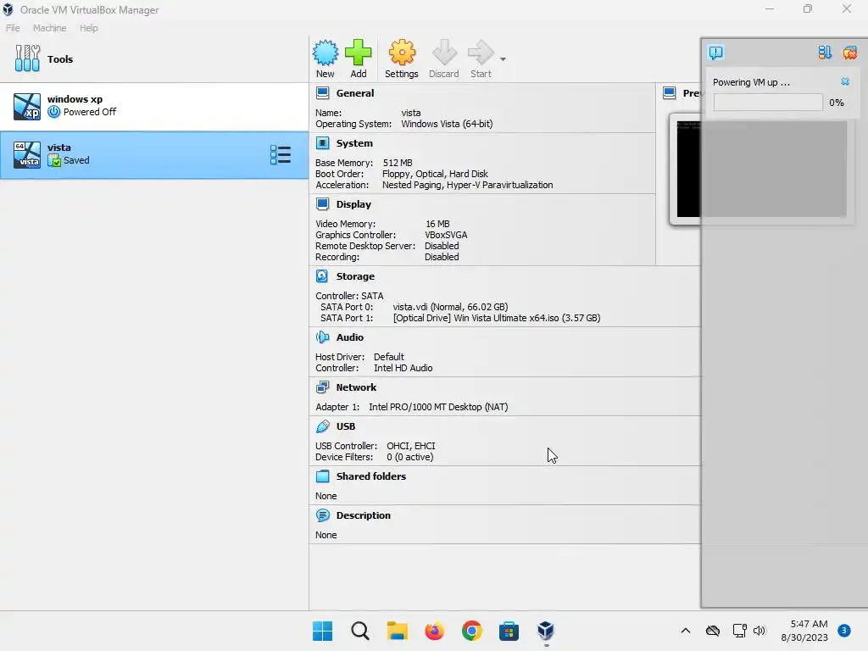The height and width of the screenshot is (651, 868).
Task: Open the File menu
Action: pyautogui.click(x=13, y=28)
